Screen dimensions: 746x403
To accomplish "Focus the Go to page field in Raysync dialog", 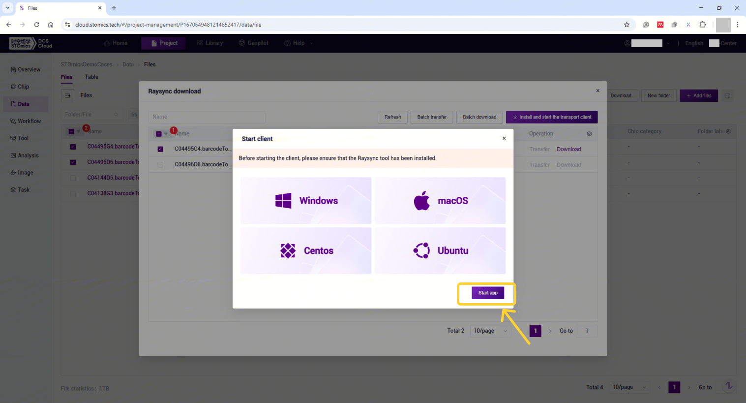I will 587,331.
